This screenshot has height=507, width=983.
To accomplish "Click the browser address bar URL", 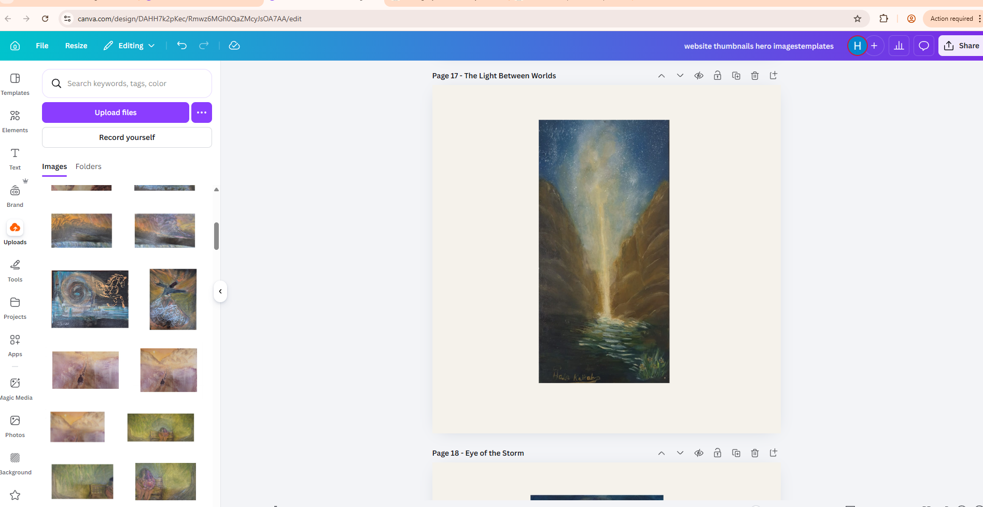I will point(190,19).
